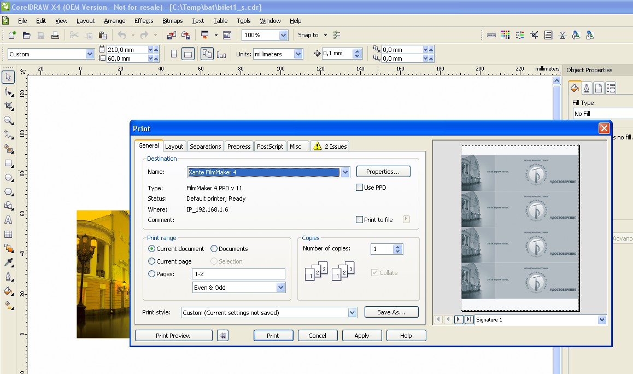Screen dimensions: 633x374
Task: Select the Outline pen tool
Action: pos(8,277)
